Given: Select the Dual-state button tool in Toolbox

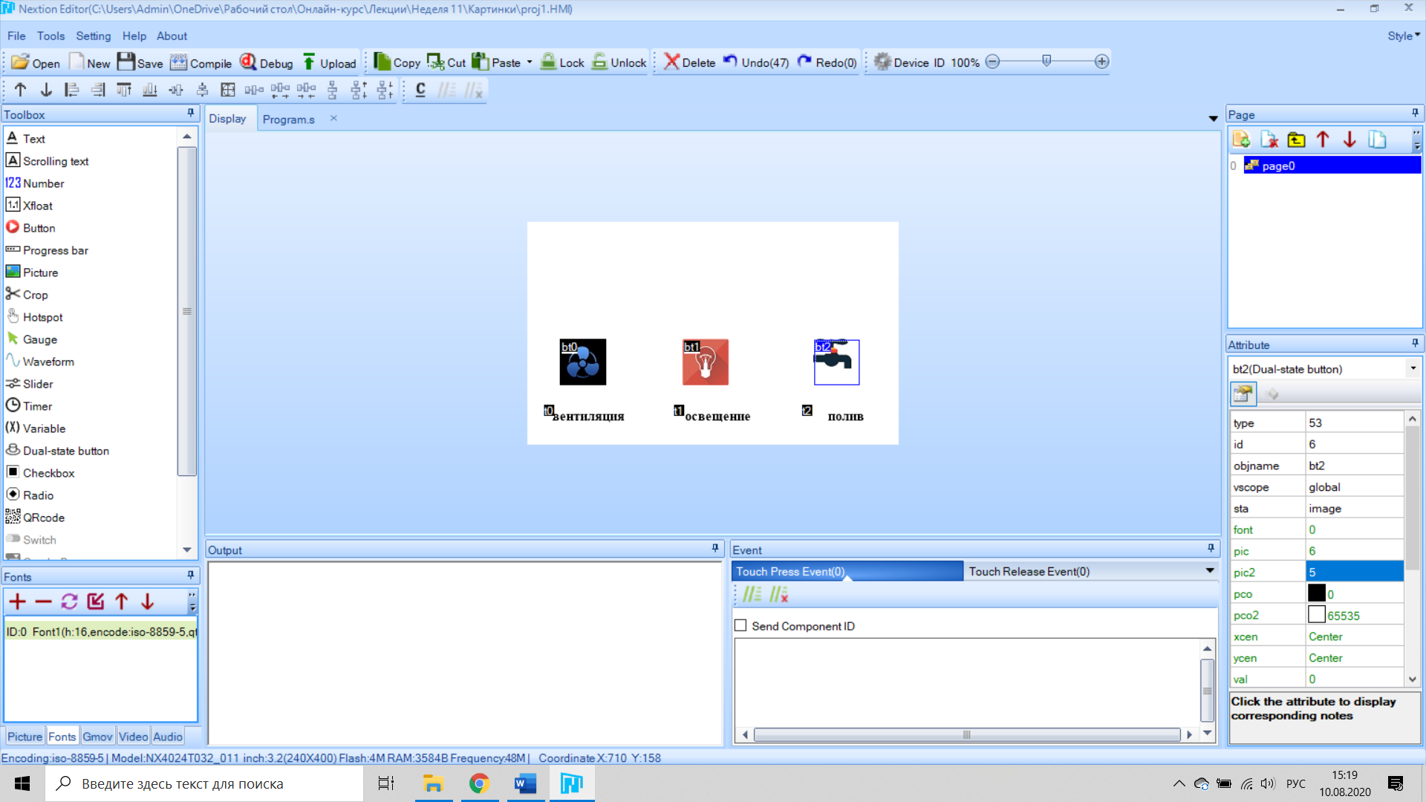Looking at the screenshot, I should (x=65, y=451).
